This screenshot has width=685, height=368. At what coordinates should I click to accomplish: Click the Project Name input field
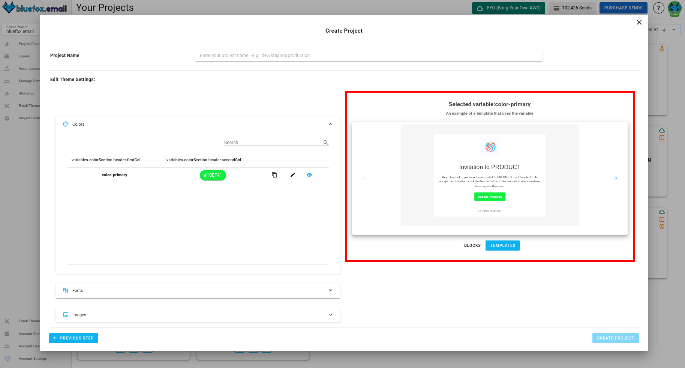tap(368, 55)
